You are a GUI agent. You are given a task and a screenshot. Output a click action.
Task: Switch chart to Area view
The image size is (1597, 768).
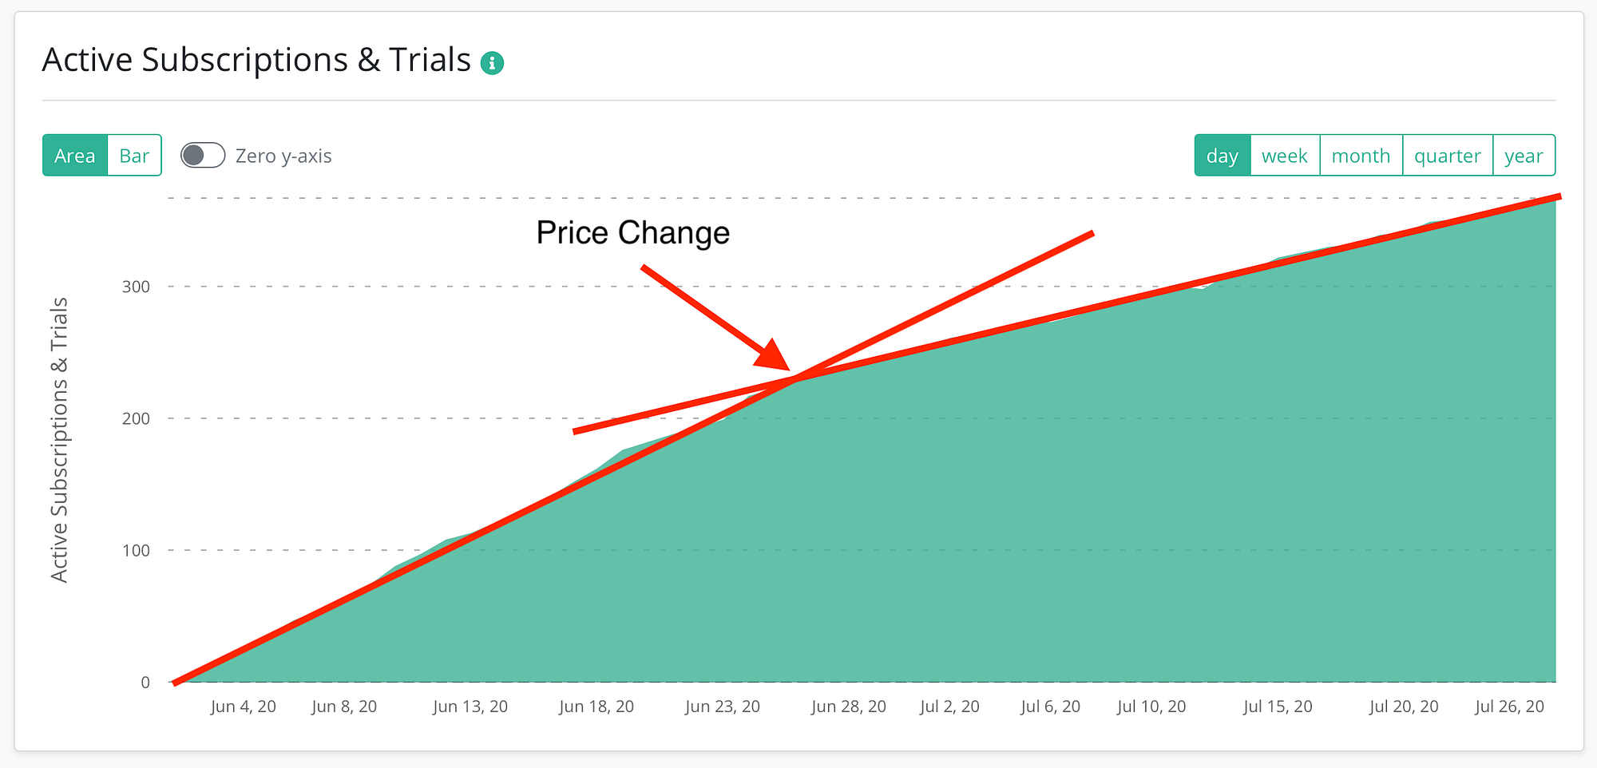(75, 156)
